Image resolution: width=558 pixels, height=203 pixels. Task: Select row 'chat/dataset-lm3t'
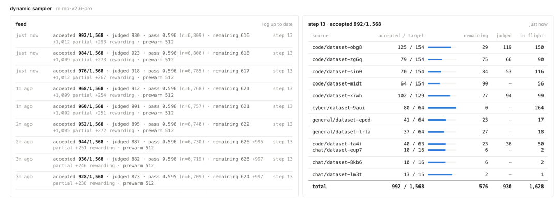(428, 174)
